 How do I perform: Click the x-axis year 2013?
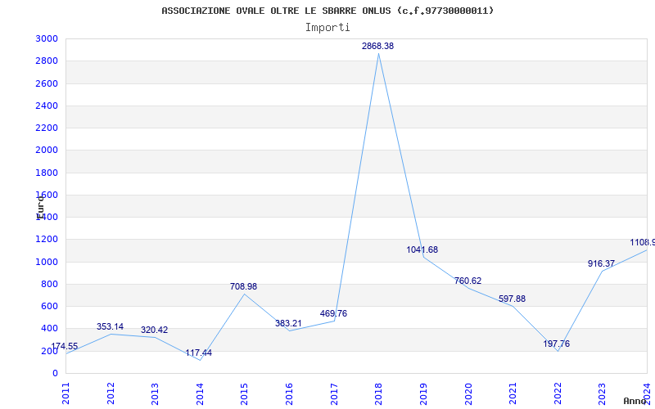pyautogui.click(x=155, y=393)
